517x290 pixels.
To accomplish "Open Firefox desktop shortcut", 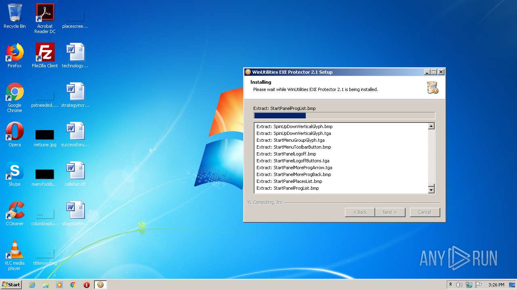I will pyautogui.click(x=15, y=56).
